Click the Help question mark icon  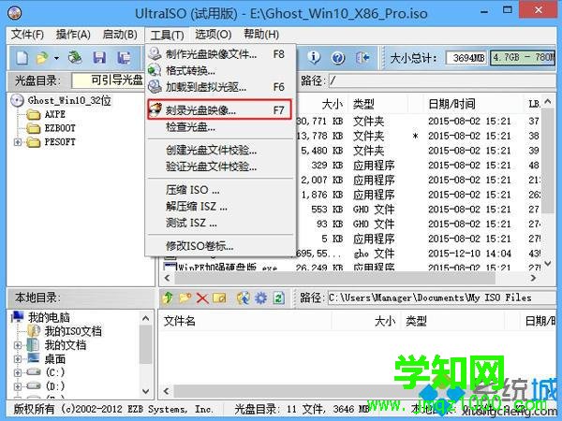(338, 58)
